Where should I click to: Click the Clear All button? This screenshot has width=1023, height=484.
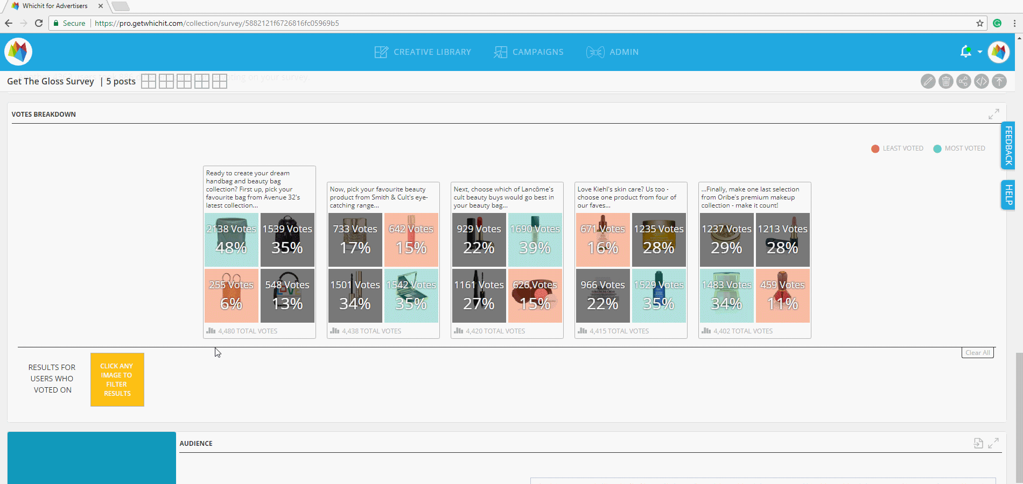point(977,353)
